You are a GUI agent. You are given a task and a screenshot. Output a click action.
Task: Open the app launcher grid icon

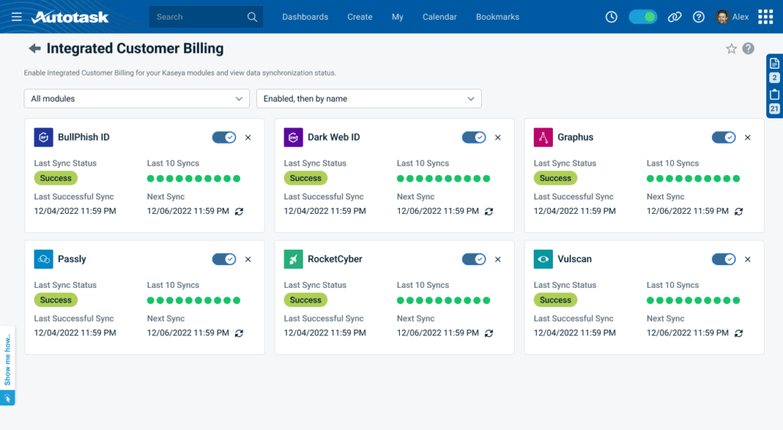(x=765, y=17)
